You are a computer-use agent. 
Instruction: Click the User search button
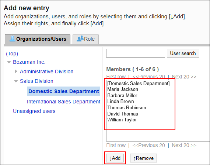tap(183, 53)
